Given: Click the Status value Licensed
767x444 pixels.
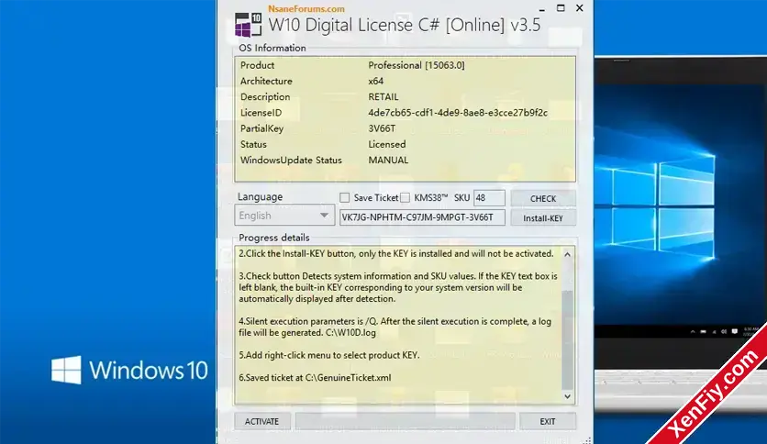Looking at the screenshot, I should coord(387,144).
